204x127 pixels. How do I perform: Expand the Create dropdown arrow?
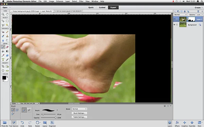click(x=202, y=7)
